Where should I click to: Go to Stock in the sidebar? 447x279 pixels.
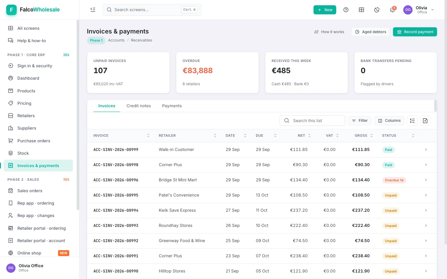click(x=38, y=153)
